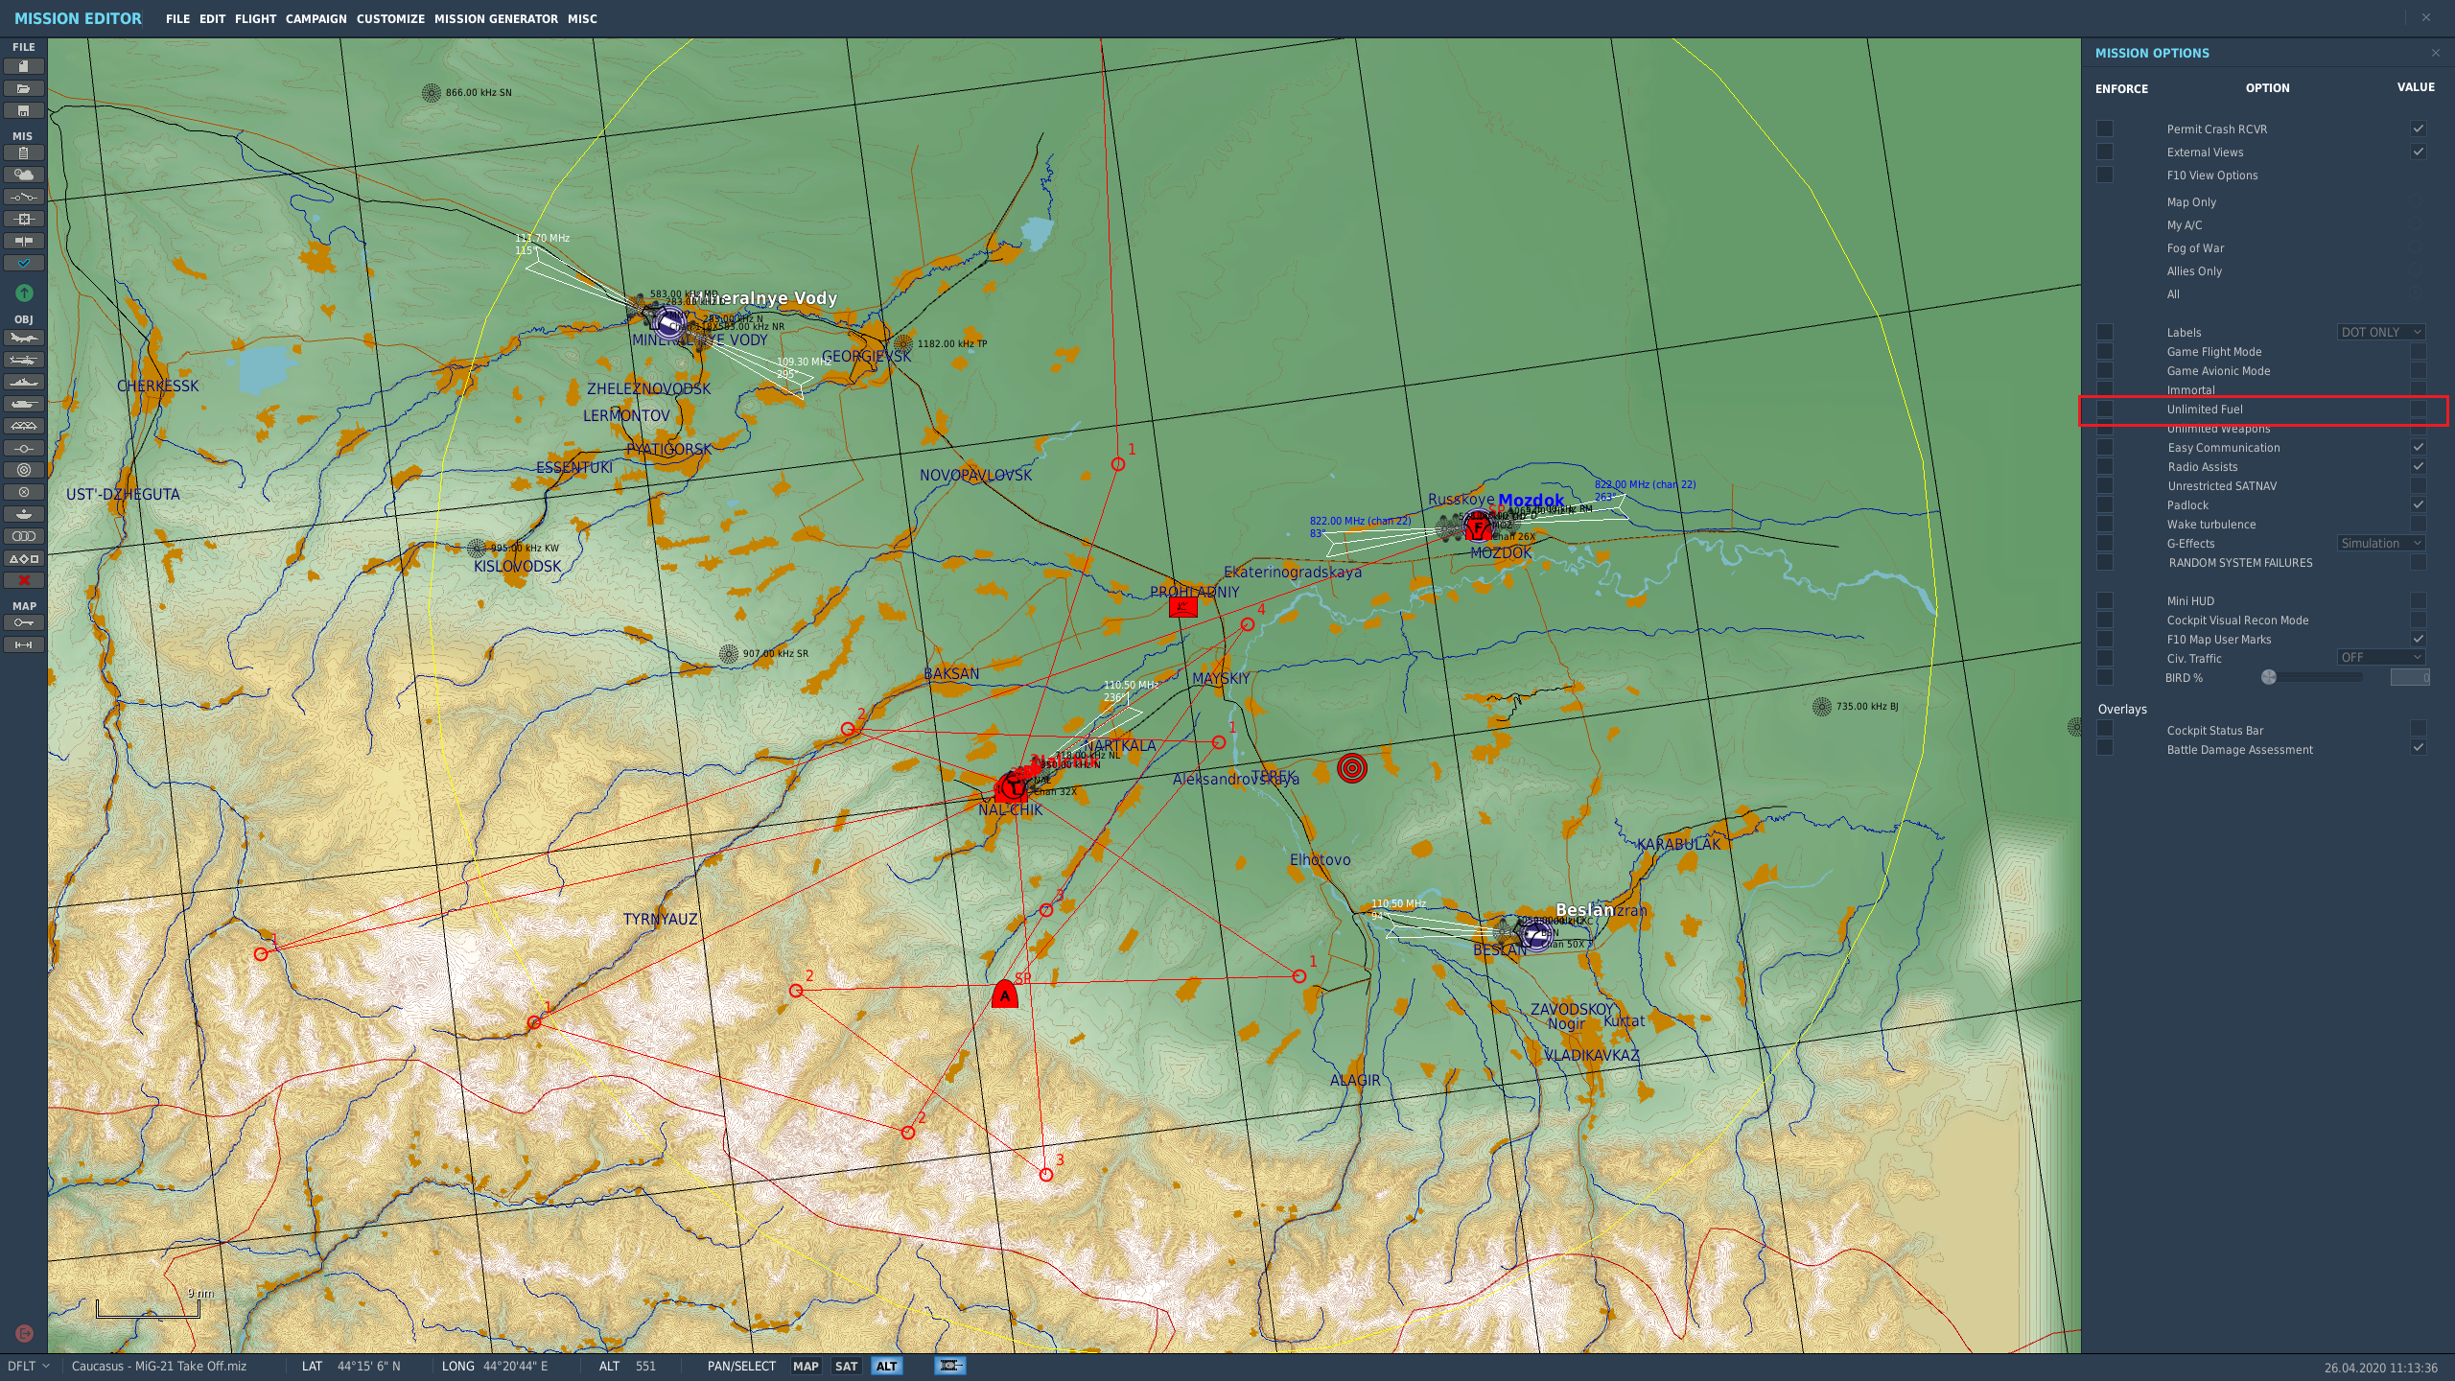Open the weather settings cloud icon
Viewport: 2455px width, 1381px height.
(x=24, y=175)
